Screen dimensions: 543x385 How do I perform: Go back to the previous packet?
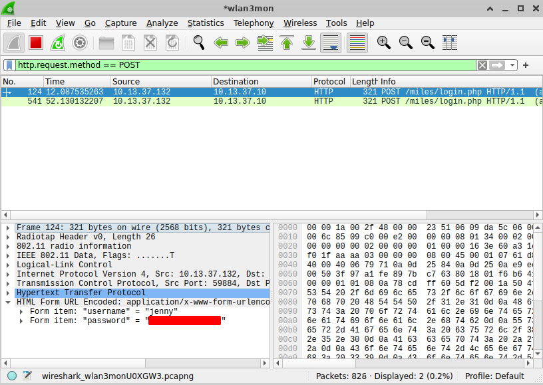coord(221,43)
